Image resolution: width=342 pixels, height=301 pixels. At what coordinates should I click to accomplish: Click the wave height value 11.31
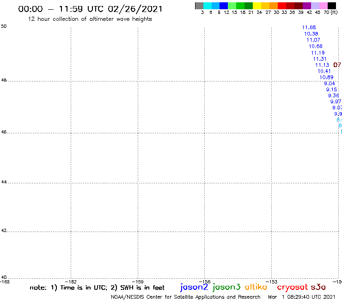coord(320,59)
